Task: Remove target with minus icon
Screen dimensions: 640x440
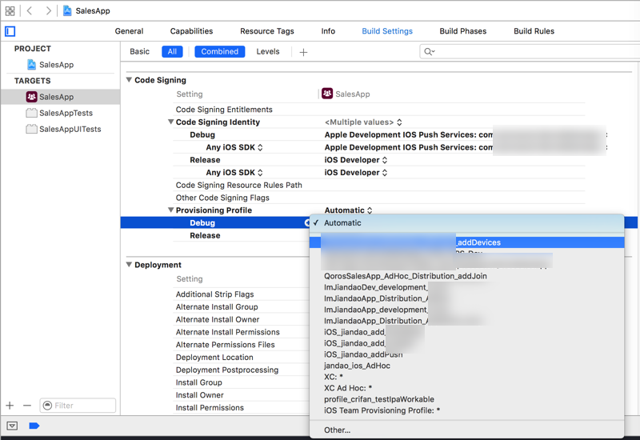Action: (x=27, y=406)
